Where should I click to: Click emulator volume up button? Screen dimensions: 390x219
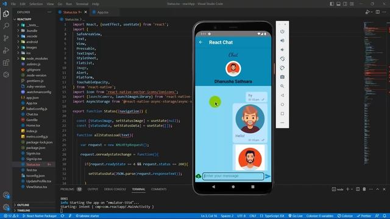(x=282, y=41)
